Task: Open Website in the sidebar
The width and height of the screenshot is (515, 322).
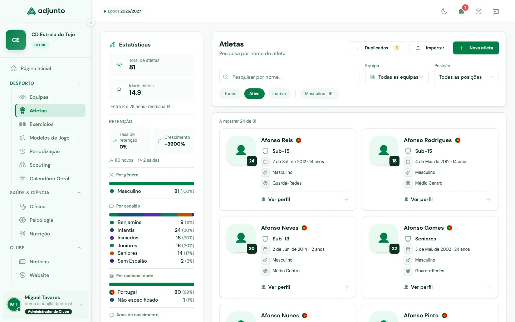Action: (50, 275)
